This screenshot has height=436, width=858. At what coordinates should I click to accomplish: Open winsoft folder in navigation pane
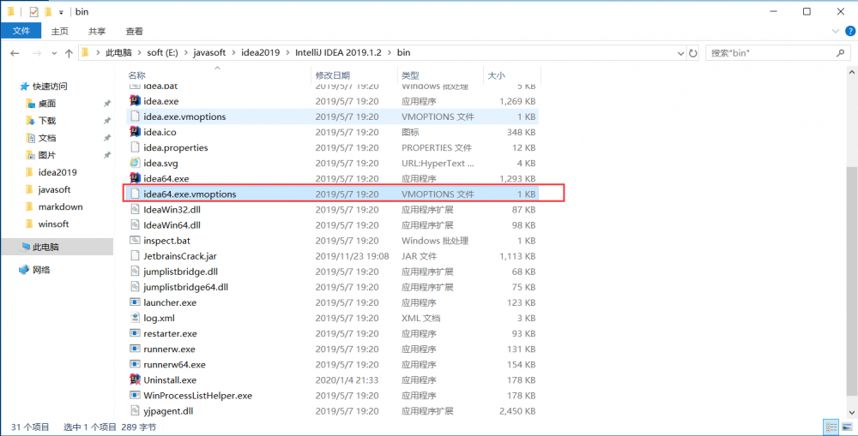click(x=53, y=224)
